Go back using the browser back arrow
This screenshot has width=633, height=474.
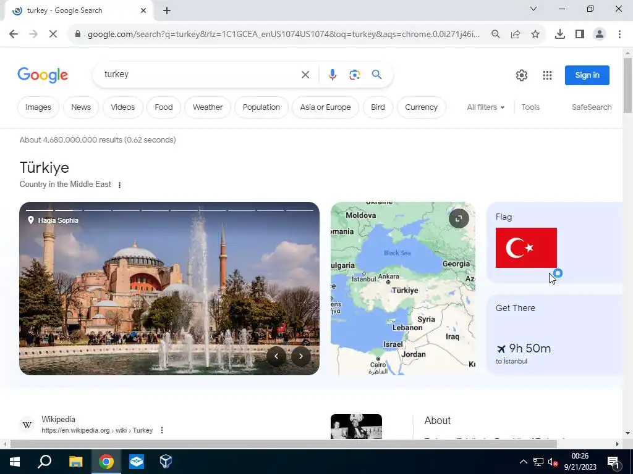(x=14, y=35)
